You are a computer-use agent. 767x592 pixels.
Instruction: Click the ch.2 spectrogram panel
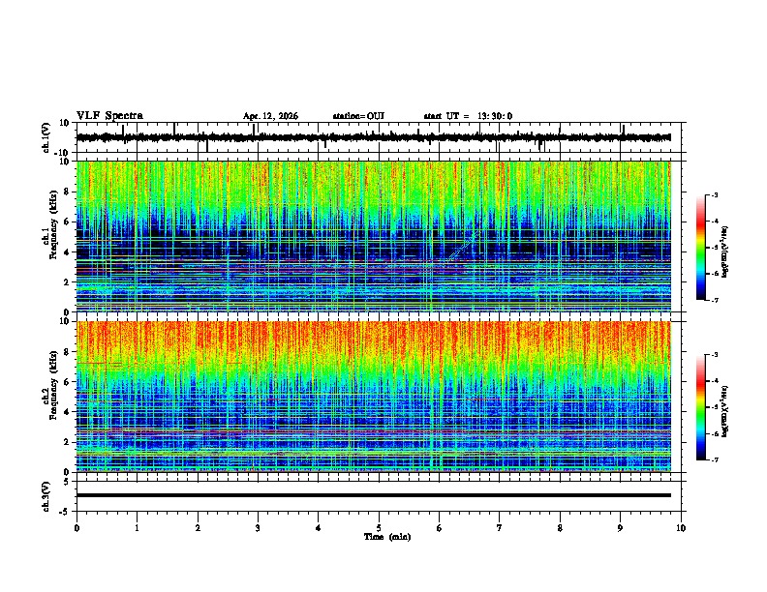(x=374, y=397)
